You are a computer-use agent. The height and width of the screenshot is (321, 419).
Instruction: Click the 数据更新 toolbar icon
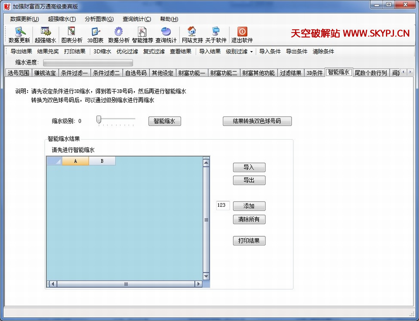coord(19,32)
